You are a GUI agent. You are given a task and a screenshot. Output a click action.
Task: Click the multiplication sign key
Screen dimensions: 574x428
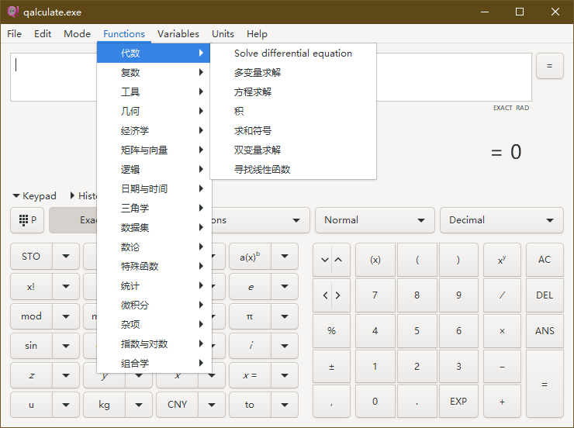(502, 330)
